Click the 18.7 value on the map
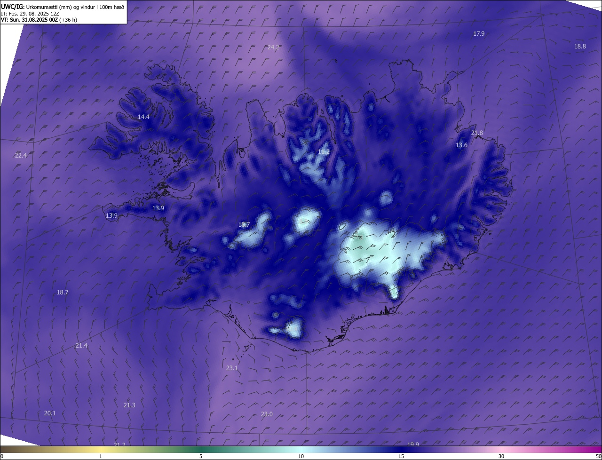Viewport: 602px width, 460px height. click(x=63, y=292)
